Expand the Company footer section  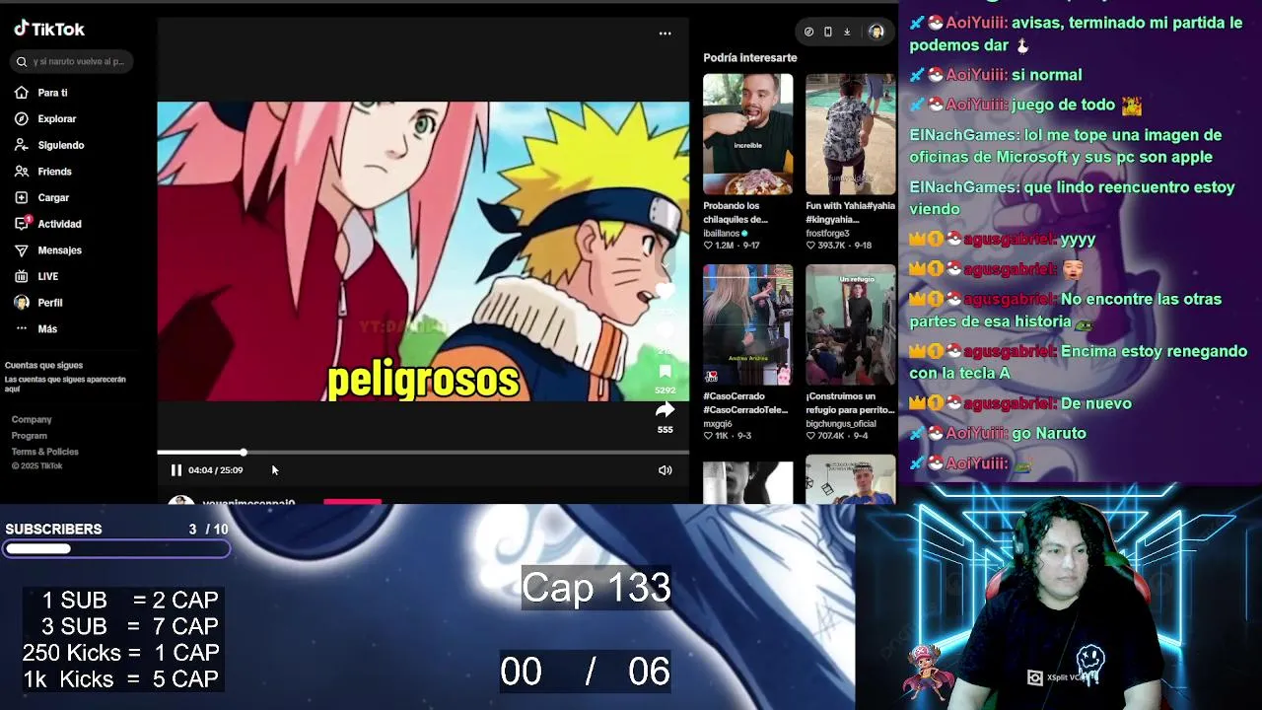pyautogui.click(x=32, y=419)
